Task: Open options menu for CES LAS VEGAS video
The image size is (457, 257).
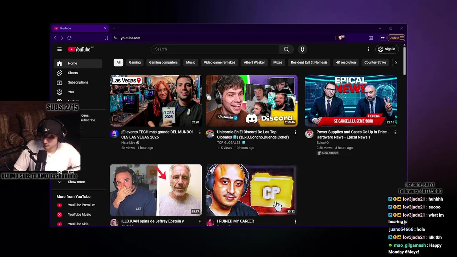Action: coord(200,132)
